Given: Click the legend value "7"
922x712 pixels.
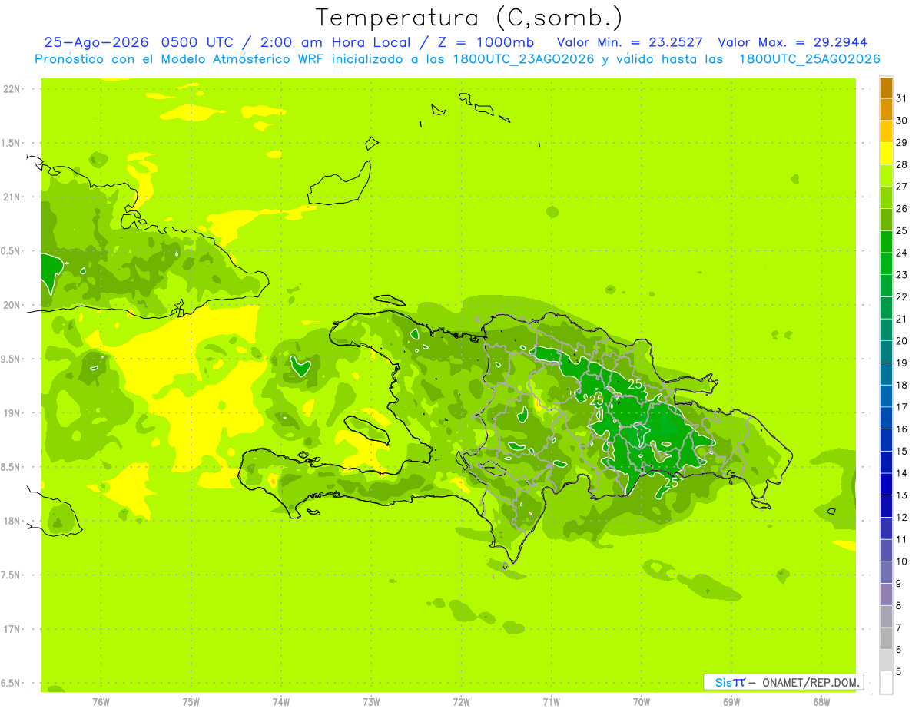Looking at the screenshot, I should click(899, 628).
